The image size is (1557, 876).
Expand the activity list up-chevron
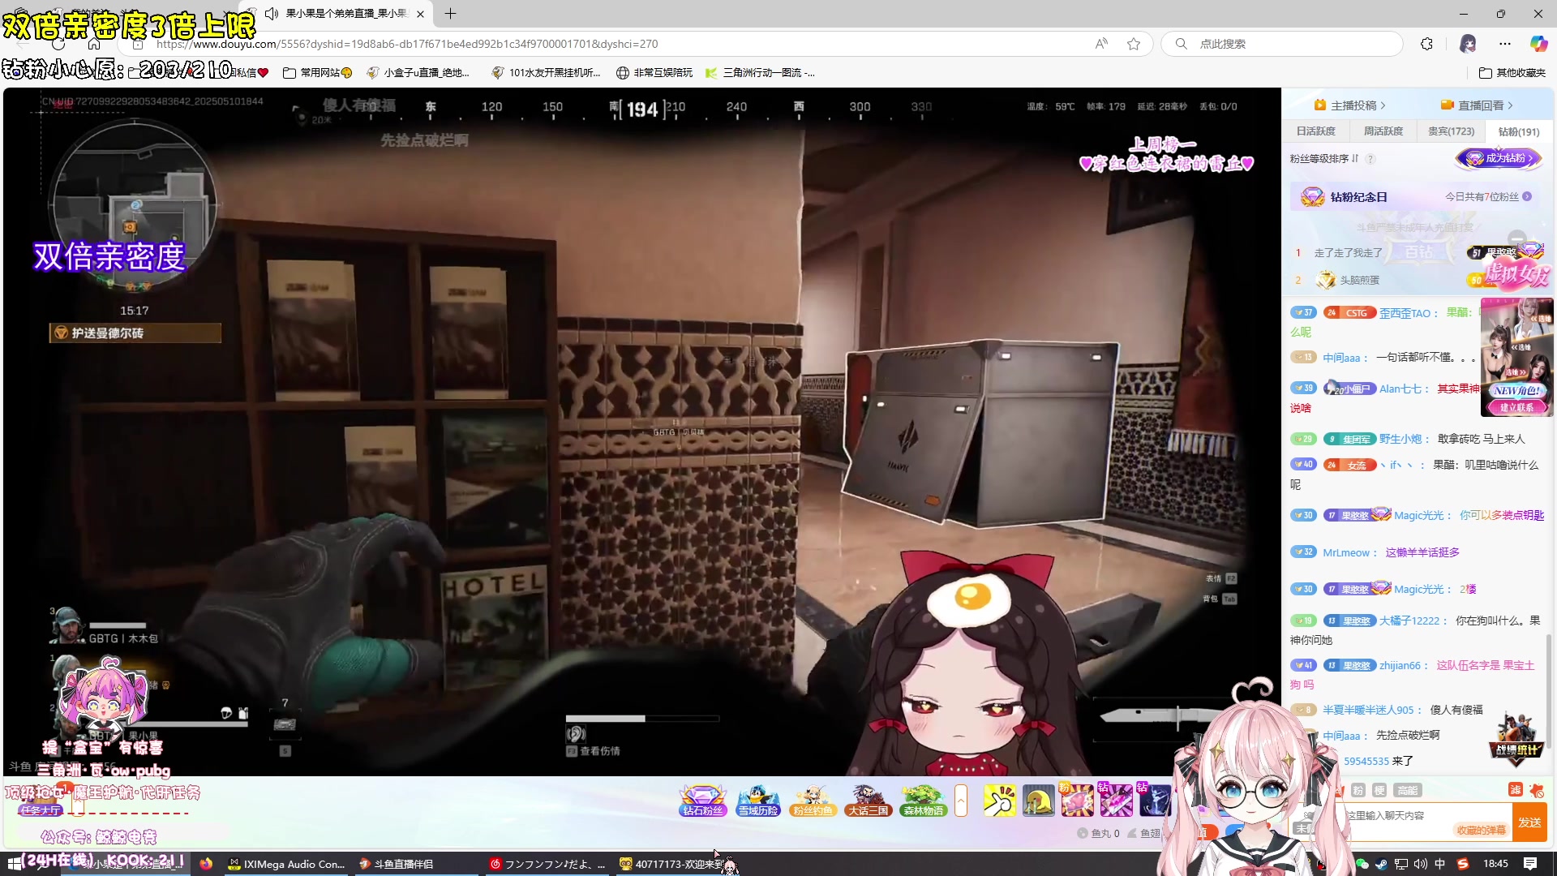[961, 801]
